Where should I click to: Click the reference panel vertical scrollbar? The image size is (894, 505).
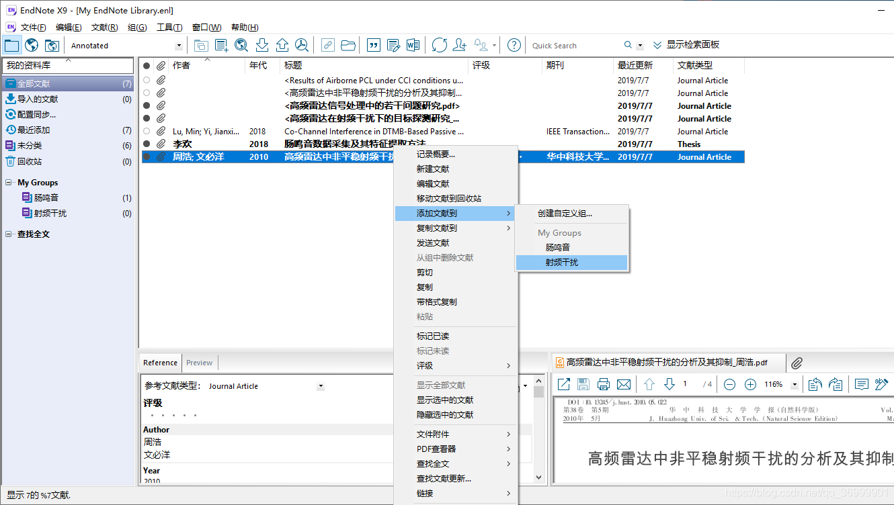tap(538, 428)
